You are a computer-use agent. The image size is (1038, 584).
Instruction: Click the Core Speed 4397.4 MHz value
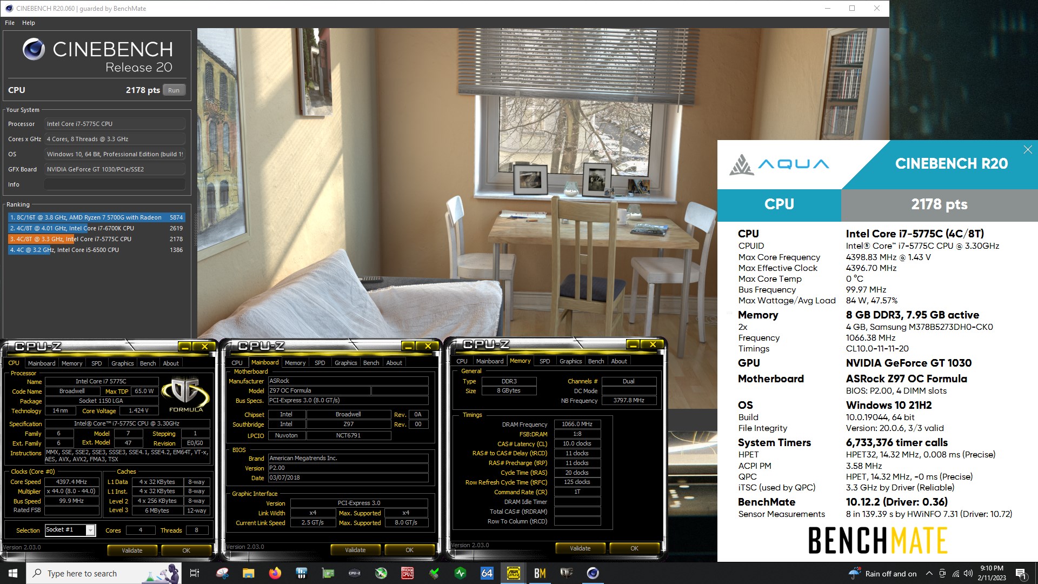71,482
